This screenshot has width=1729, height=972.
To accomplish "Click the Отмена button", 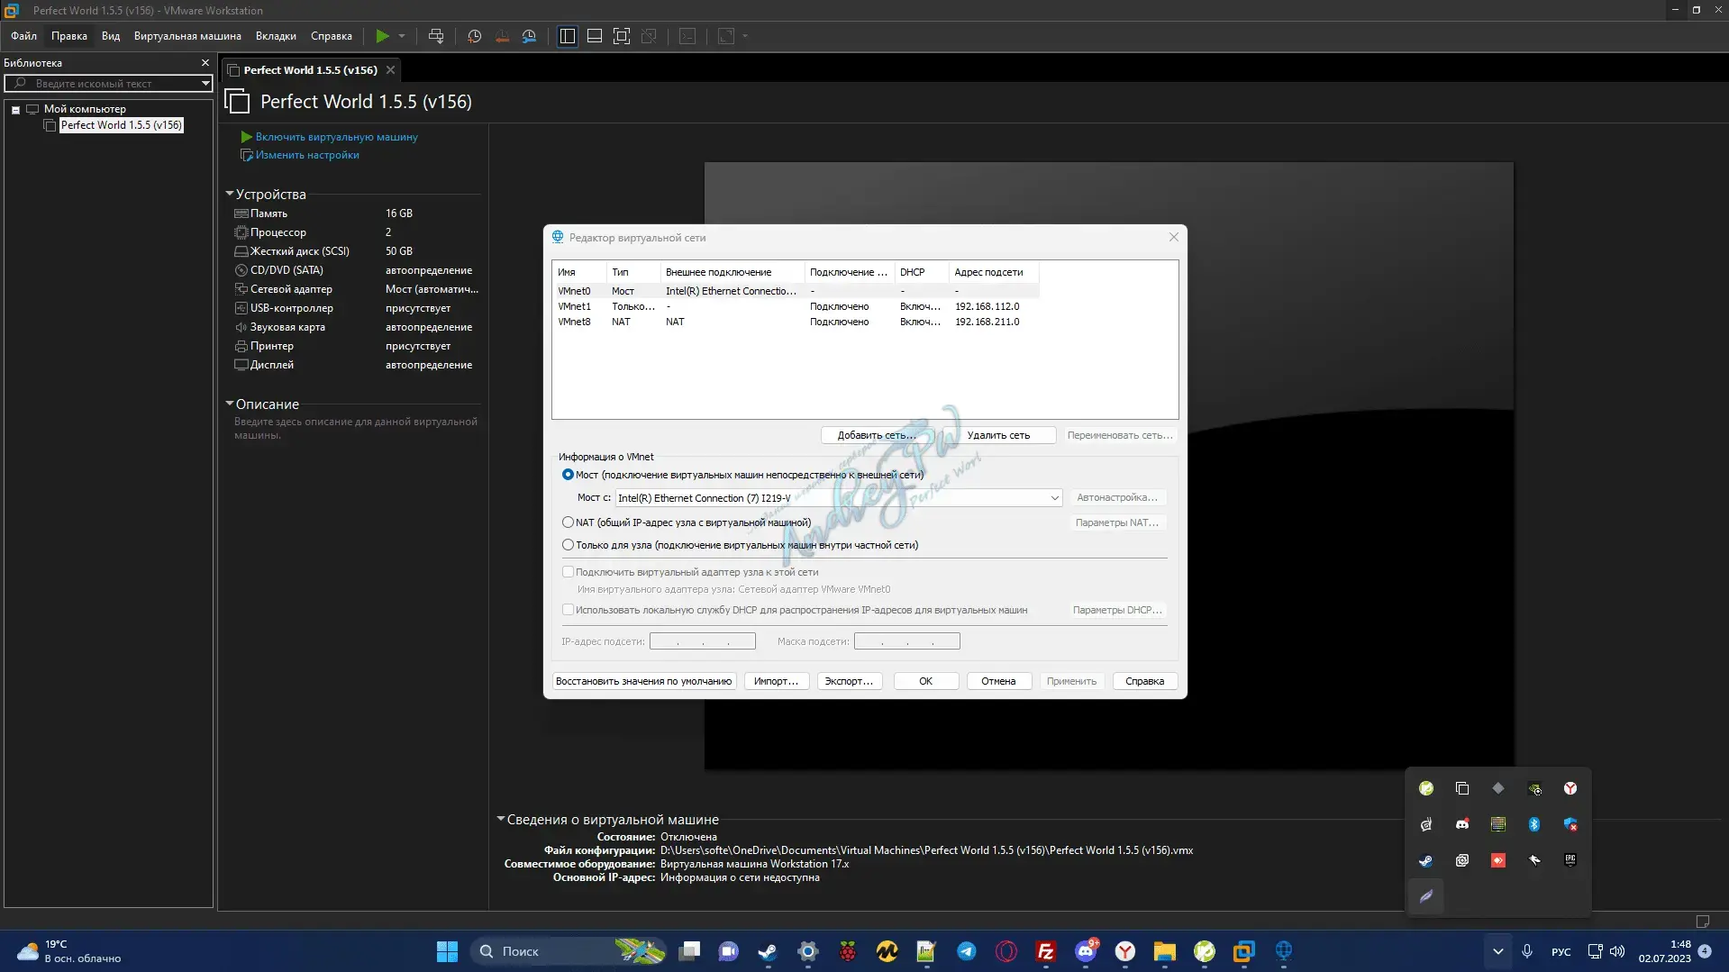I will (998, 681).
